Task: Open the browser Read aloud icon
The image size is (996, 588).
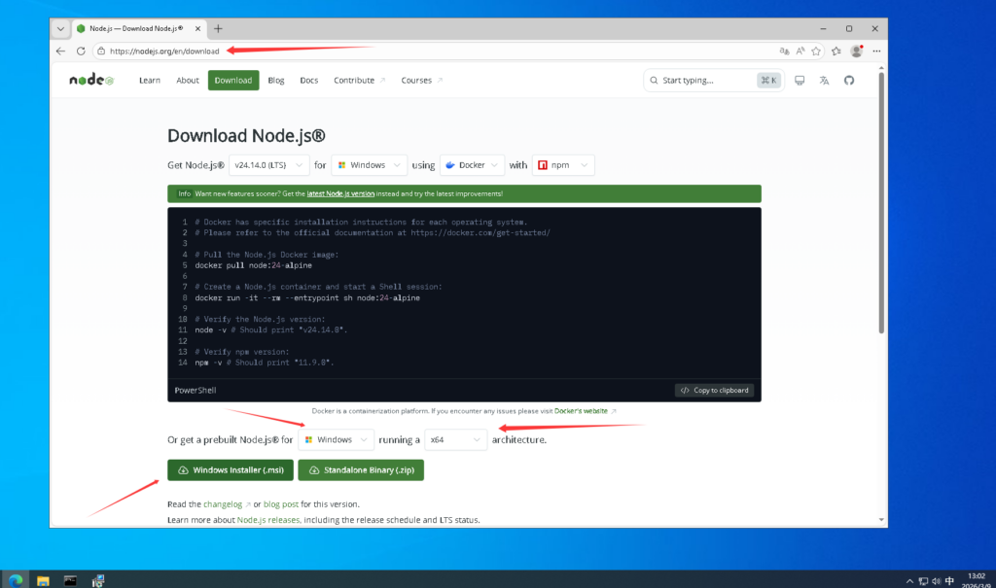Action: point(800,51)
